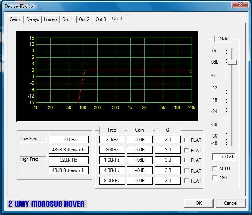
Task: Select the Out 3 tab
Action: [x=101, y=19]
